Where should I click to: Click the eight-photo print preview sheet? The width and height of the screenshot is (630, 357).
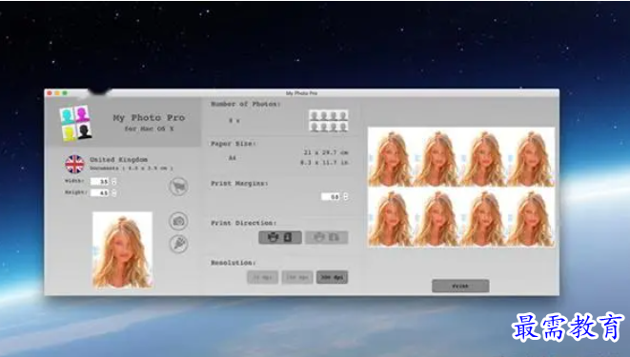click(461, 187)
